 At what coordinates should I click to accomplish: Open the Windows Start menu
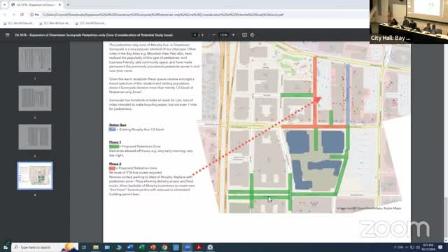point(6,247)
